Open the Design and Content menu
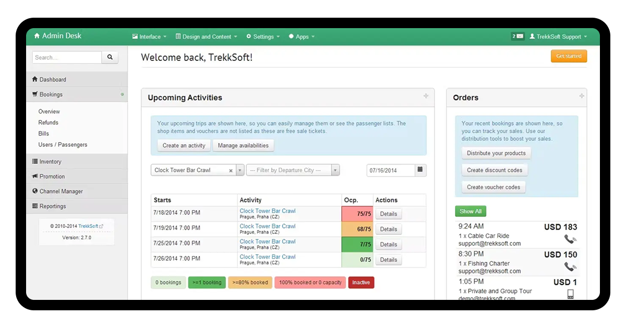Image resolution: width=626 pixels, height=328 pixels. [207, 37]
